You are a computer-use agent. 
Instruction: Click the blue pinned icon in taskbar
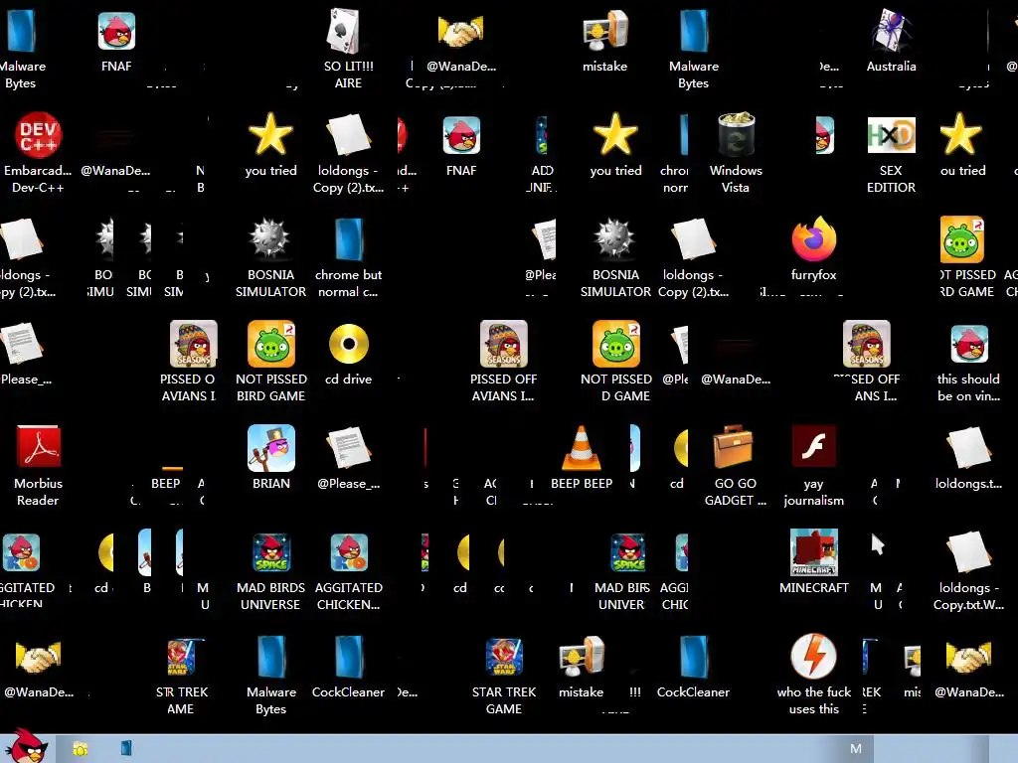[126, 748]
